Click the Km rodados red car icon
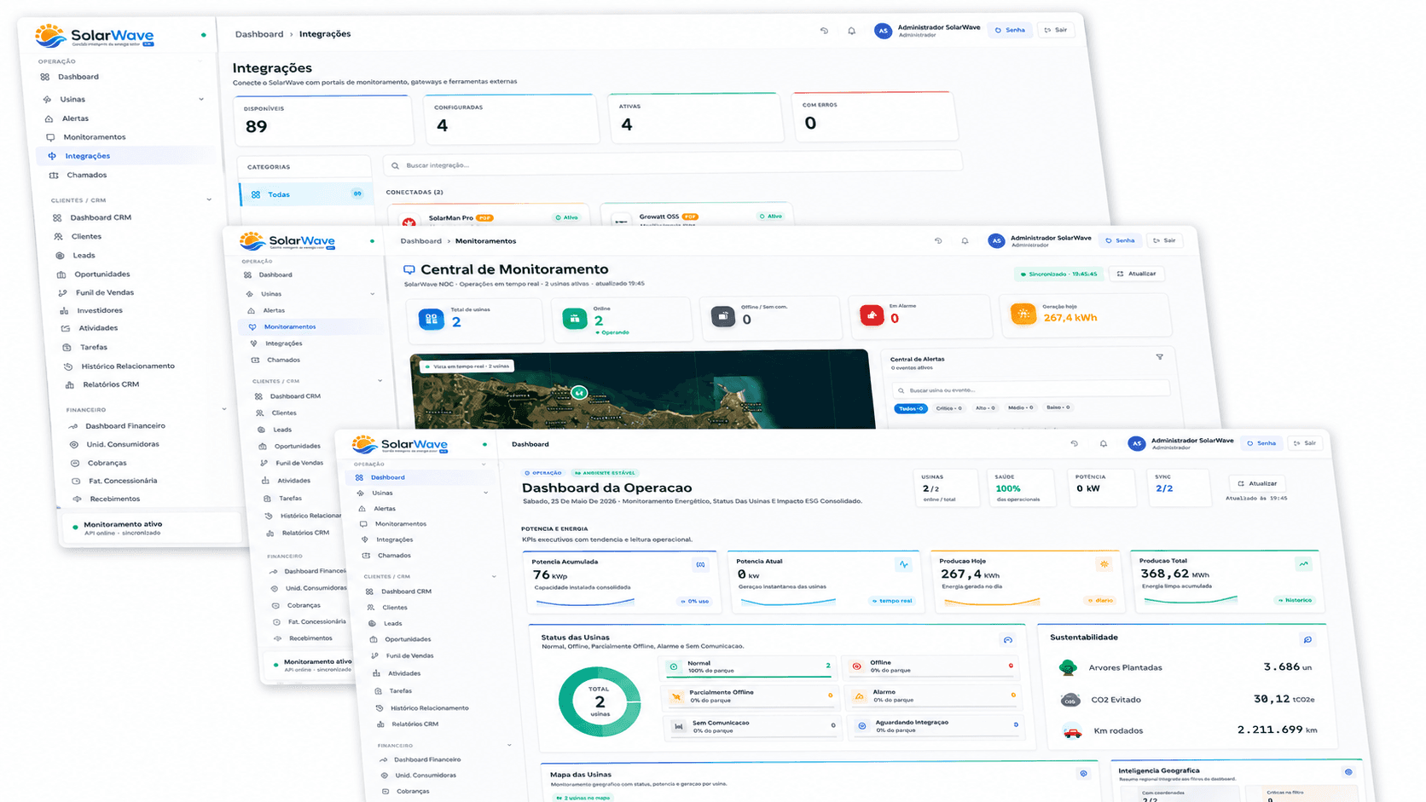 coord(1072,731)
